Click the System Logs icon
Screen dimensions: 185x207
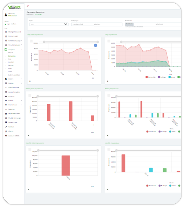pos(6,122)
